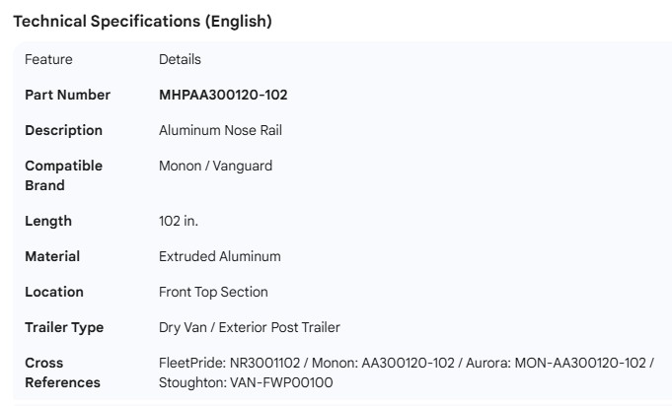
Task: Click the Extruded Aluminum value
Action: tap(219, 256)
